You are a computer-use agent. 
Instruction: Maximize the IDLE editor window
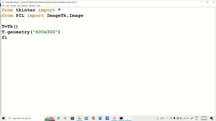pyautogui.click(x=207, y=2)
